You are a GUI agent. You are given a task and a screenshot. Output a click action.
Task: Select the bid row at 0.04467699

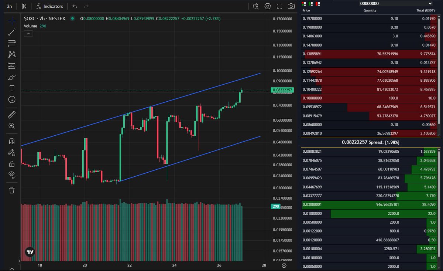click(x=369, y=187)
